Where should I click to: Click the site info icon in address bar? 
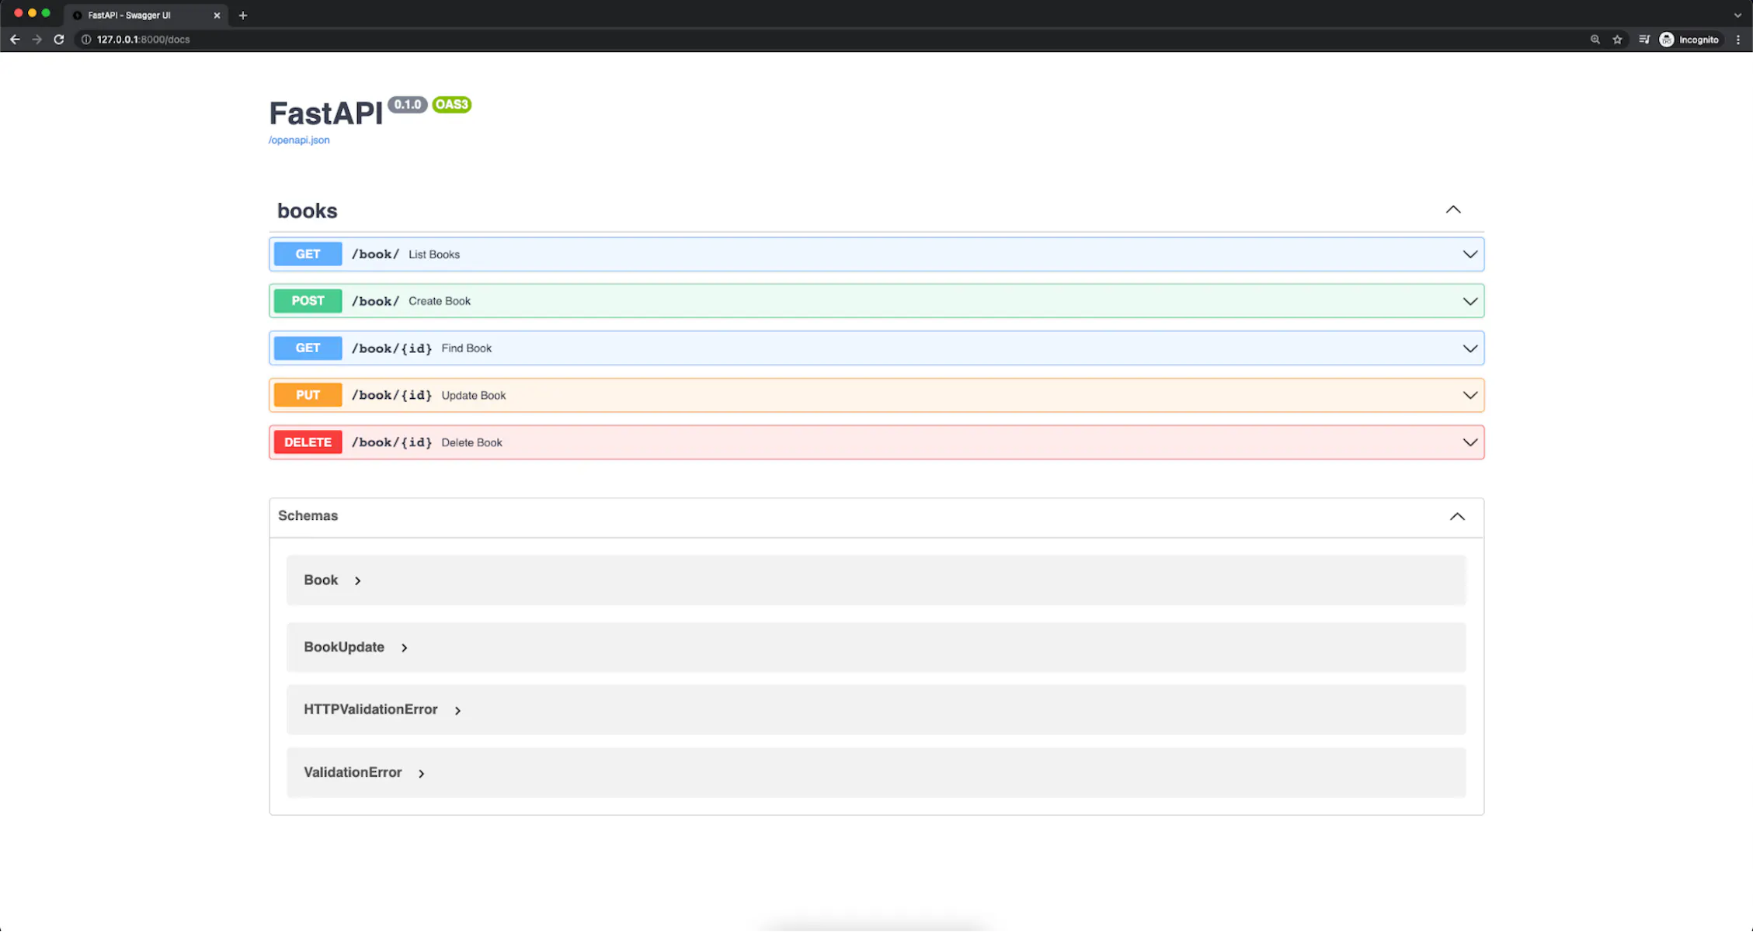[86, 40]
